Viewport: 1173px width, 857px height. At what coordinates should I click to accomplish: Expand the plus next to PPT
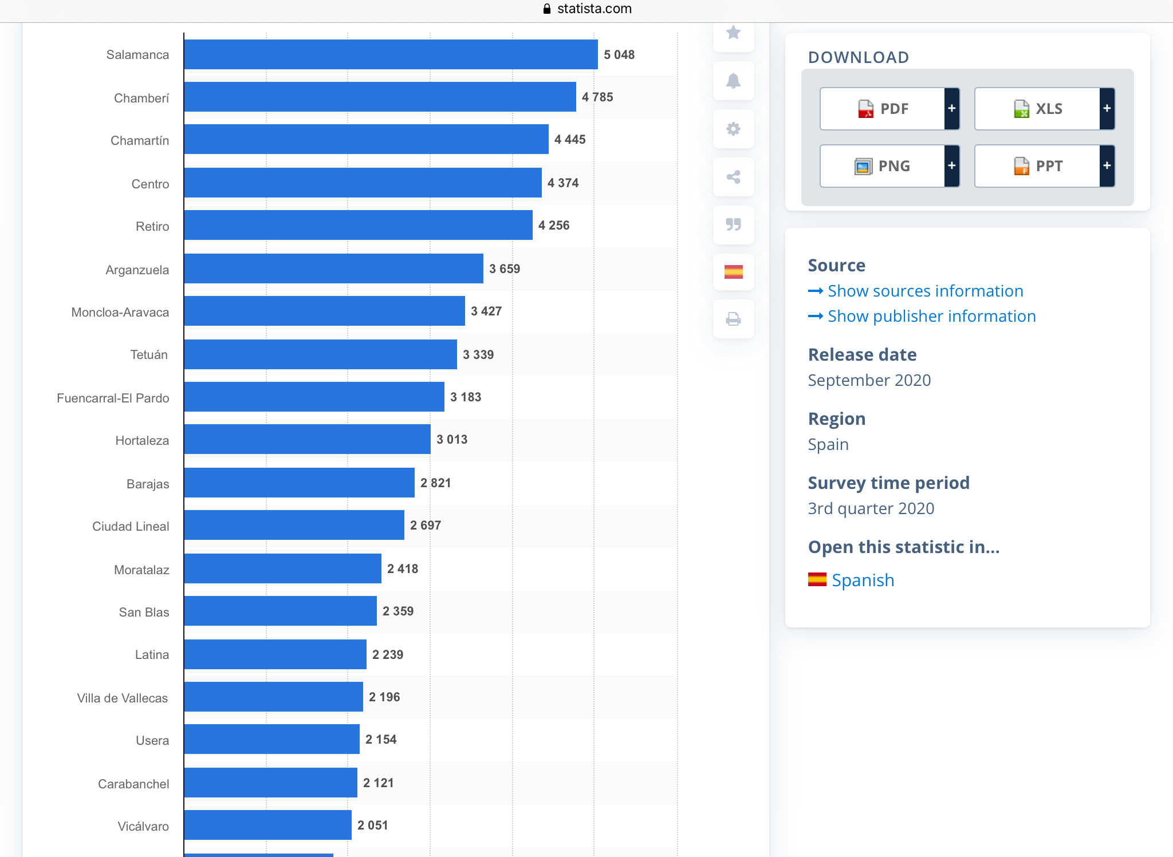(x=1107, y=165)
